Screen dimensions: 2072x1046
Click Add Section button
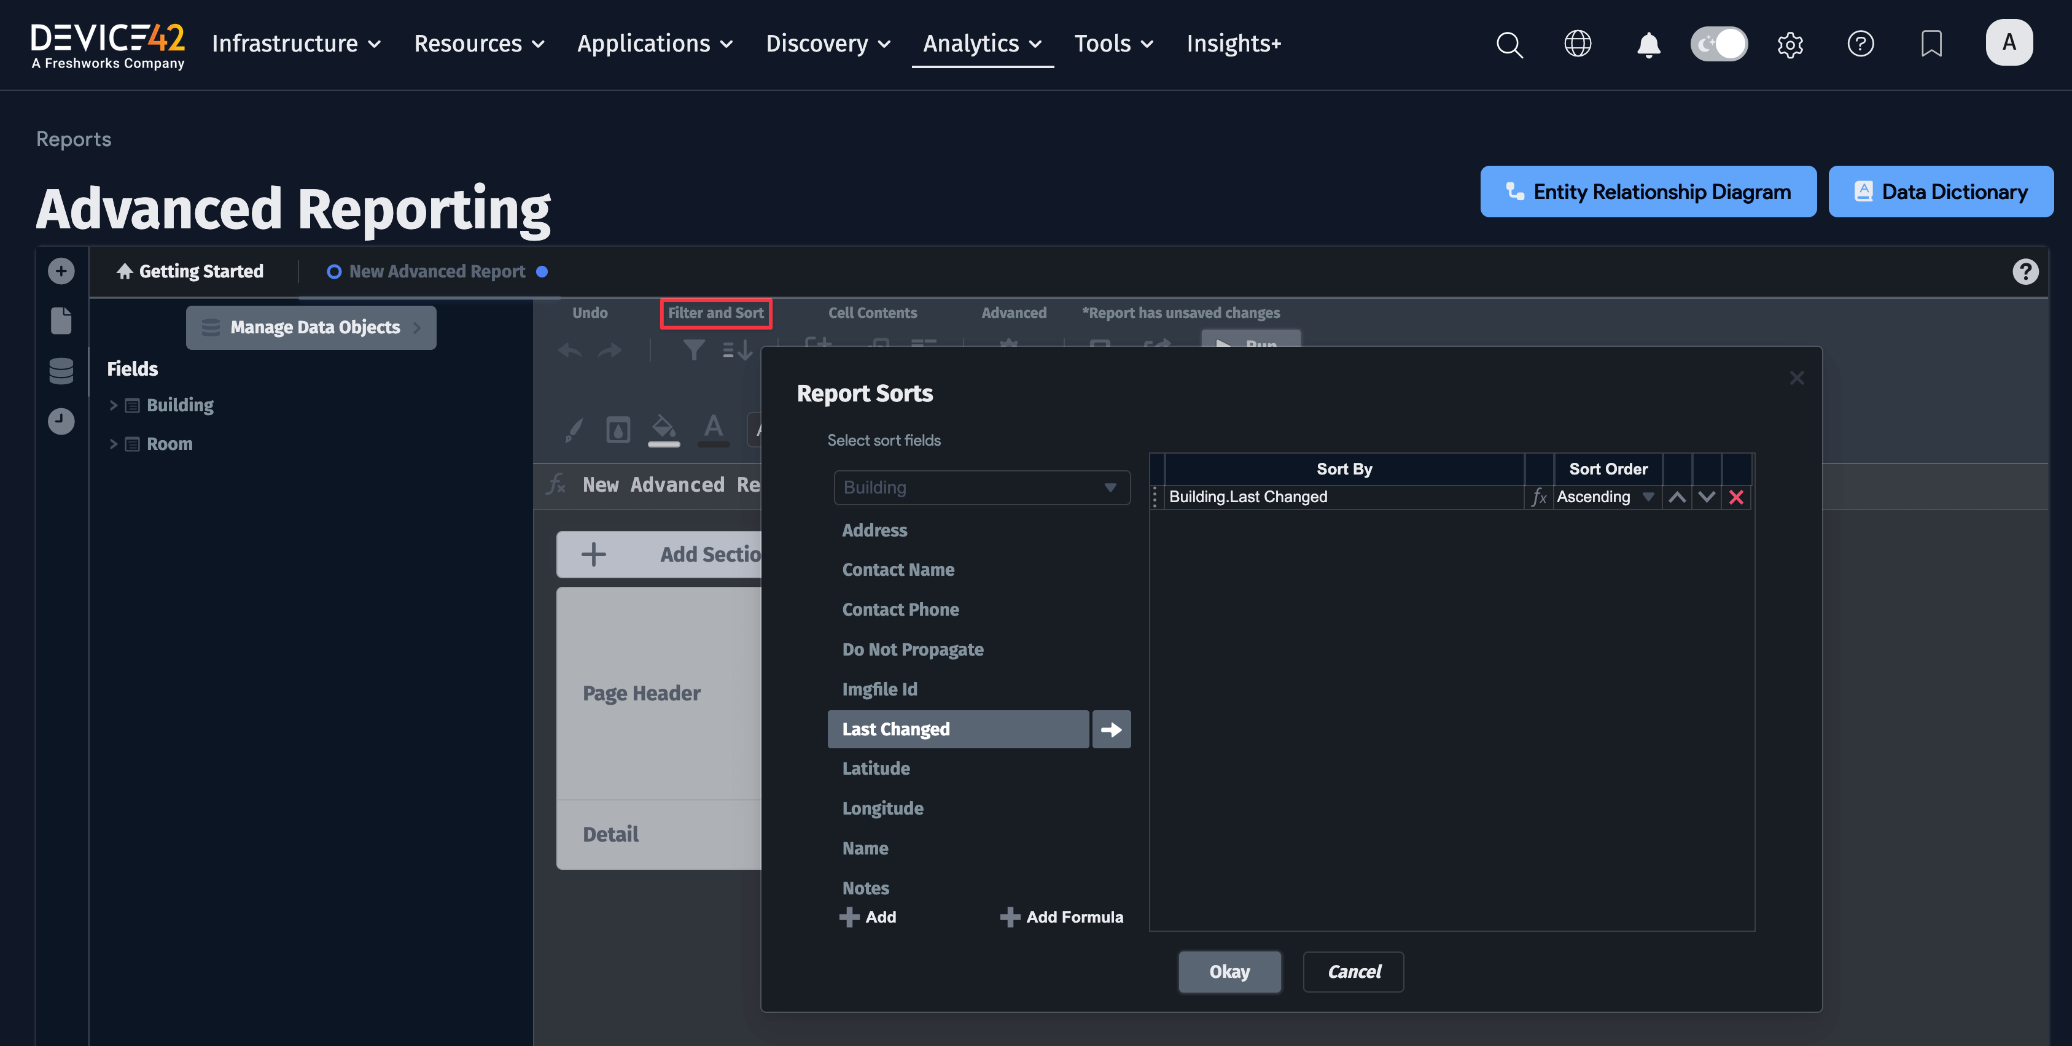click(x=659, y=554)
